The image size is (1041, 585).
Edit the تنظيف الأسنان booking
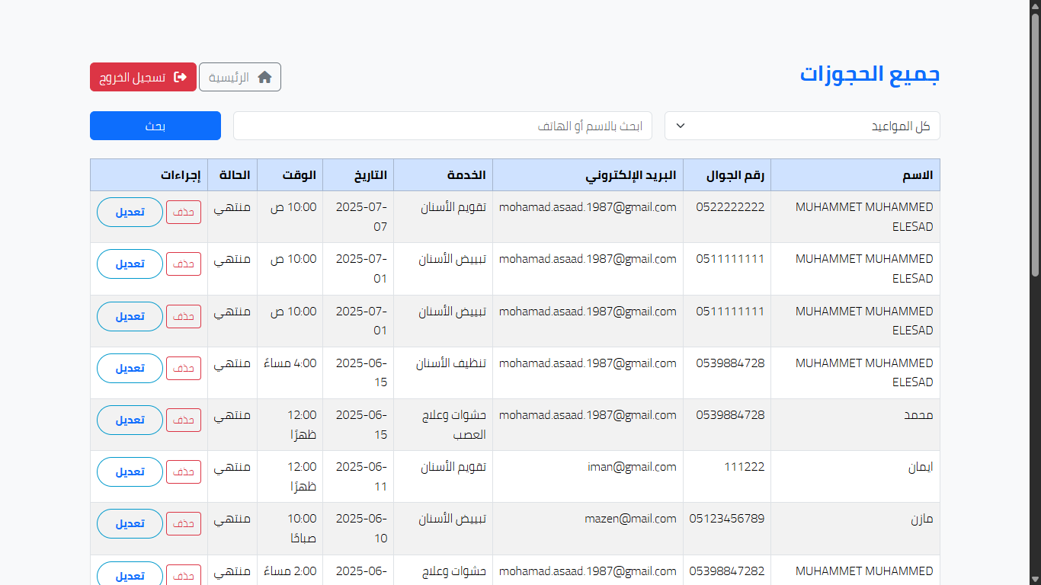(x=130, y=368)
